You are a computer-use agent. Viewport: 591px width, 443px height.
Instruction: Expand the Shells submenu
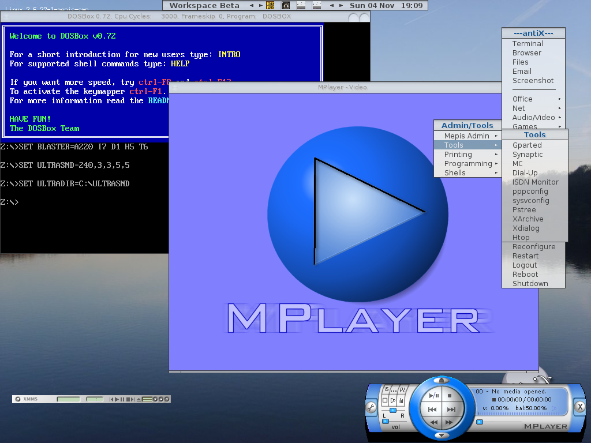pos(467,173)
